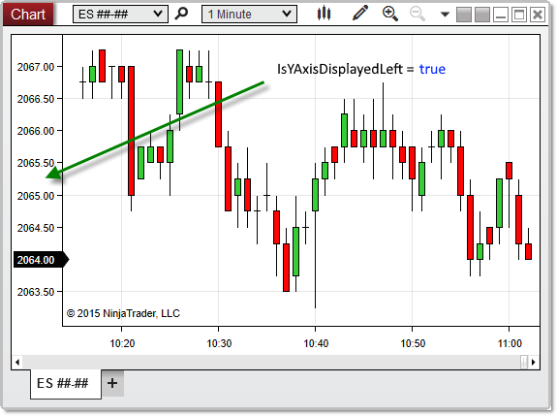Click the 2066.00 price axis label
The width and height of the screenshot is (557, 416).
click(x=36, y=131)
